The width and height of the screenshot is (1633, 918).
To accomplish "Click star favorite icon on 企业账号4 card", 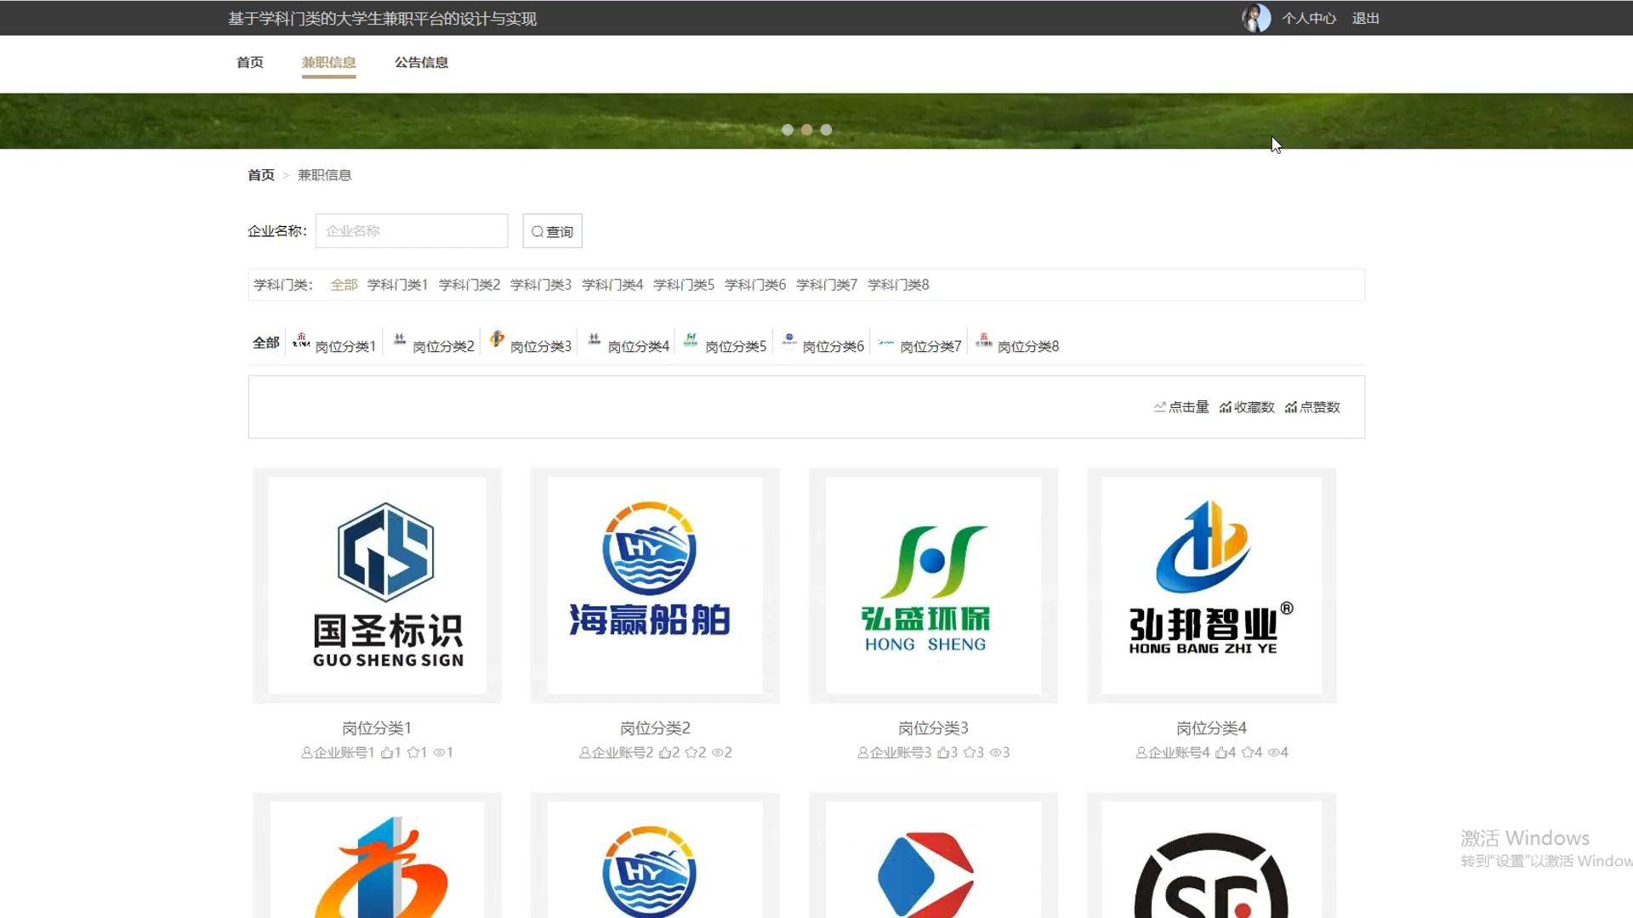I will pos(1247,752).
